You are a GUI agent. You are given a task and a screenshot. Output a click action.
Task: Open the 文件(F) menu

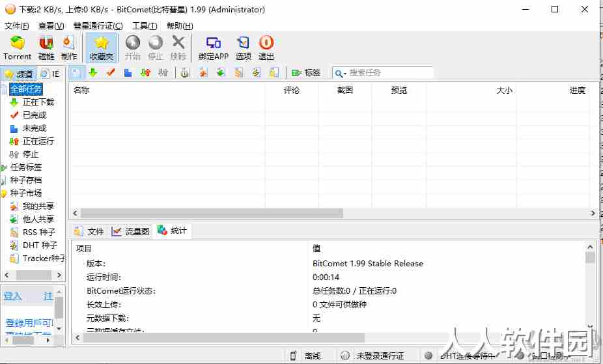tap(16, 26)
